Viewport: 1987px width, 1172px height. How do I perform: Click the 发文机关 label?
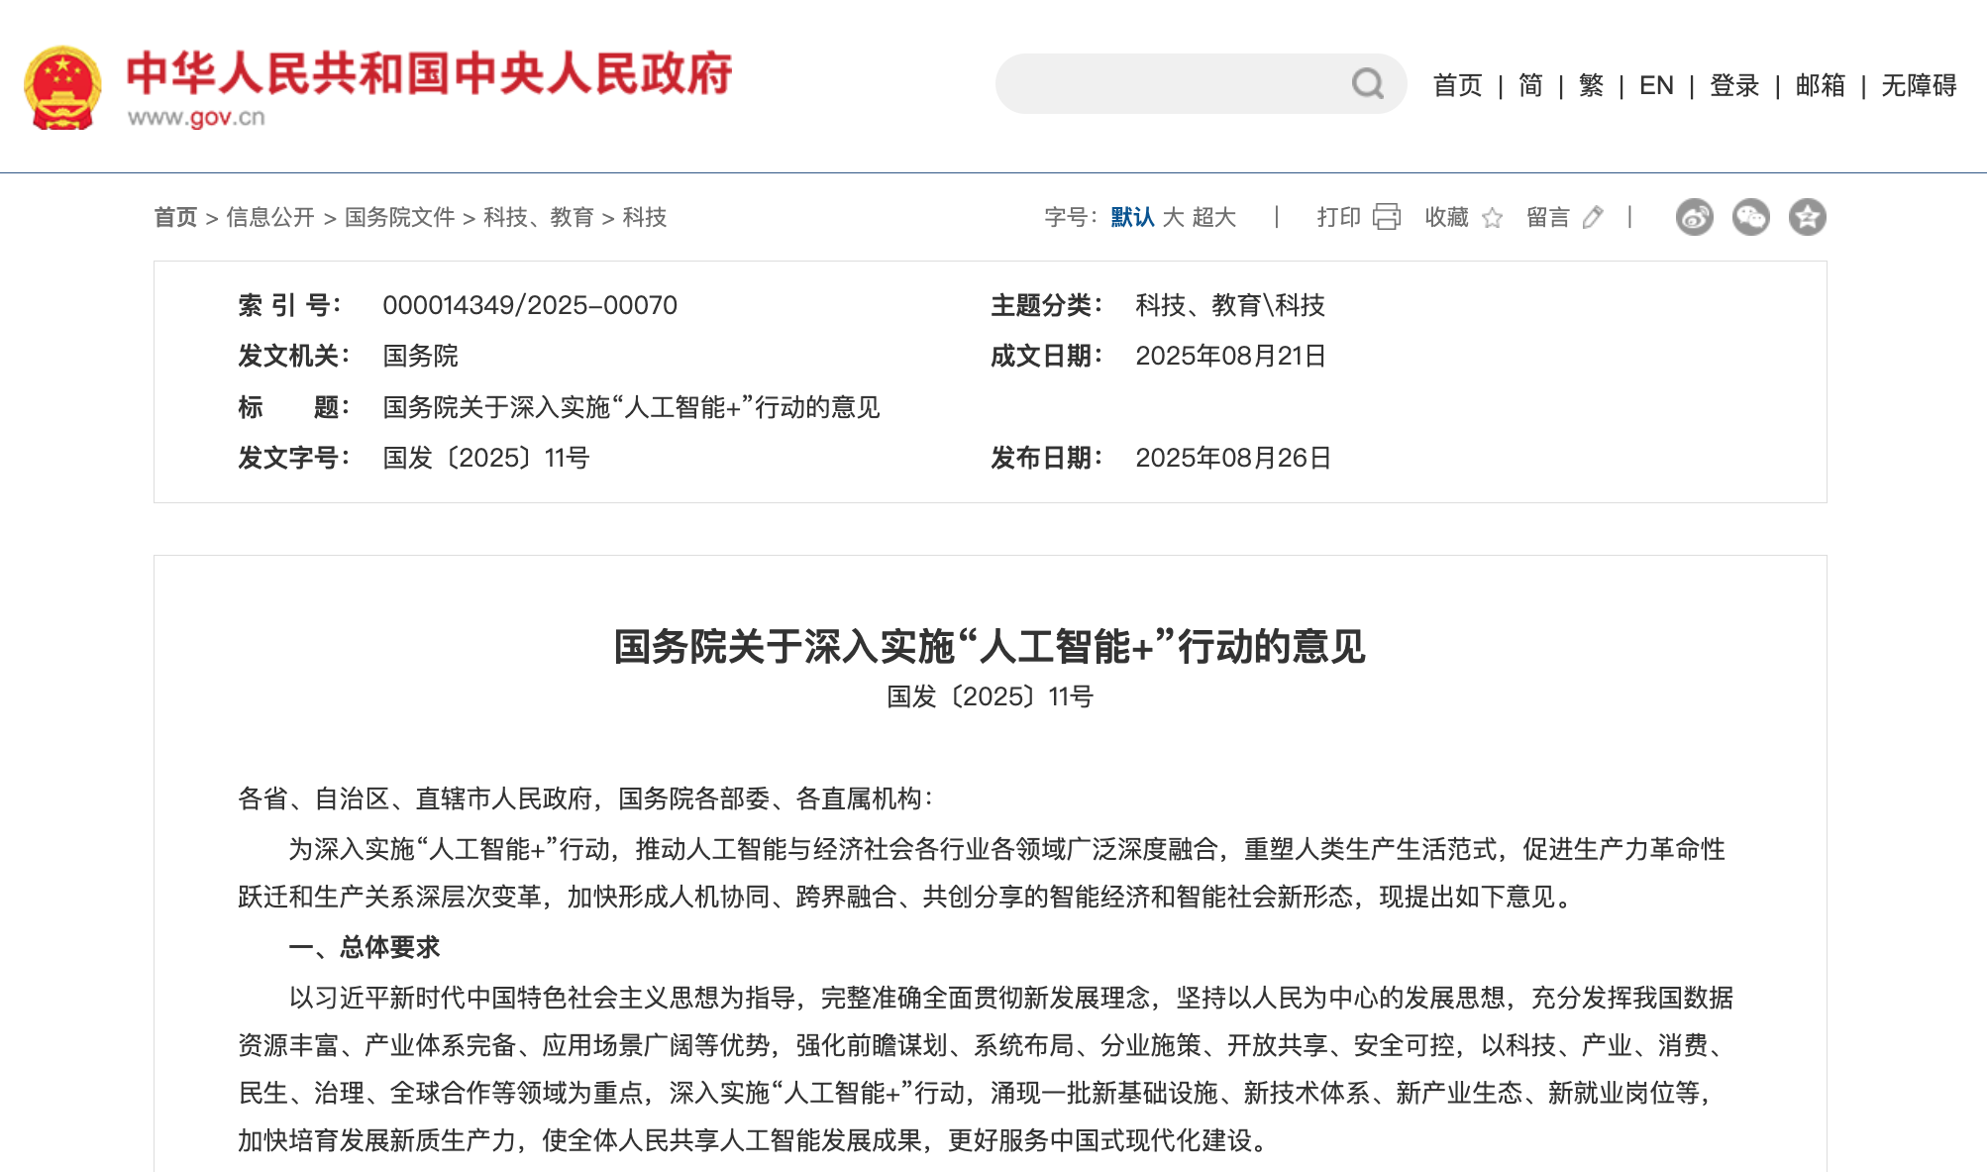pos(293,356)
